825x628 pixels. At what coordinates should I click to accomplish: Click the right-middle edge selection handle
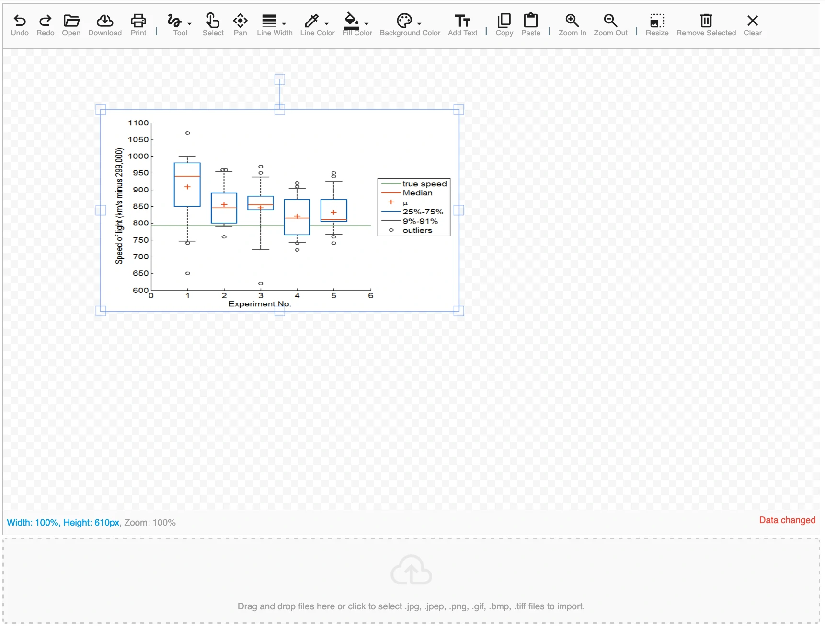(459, 210)
